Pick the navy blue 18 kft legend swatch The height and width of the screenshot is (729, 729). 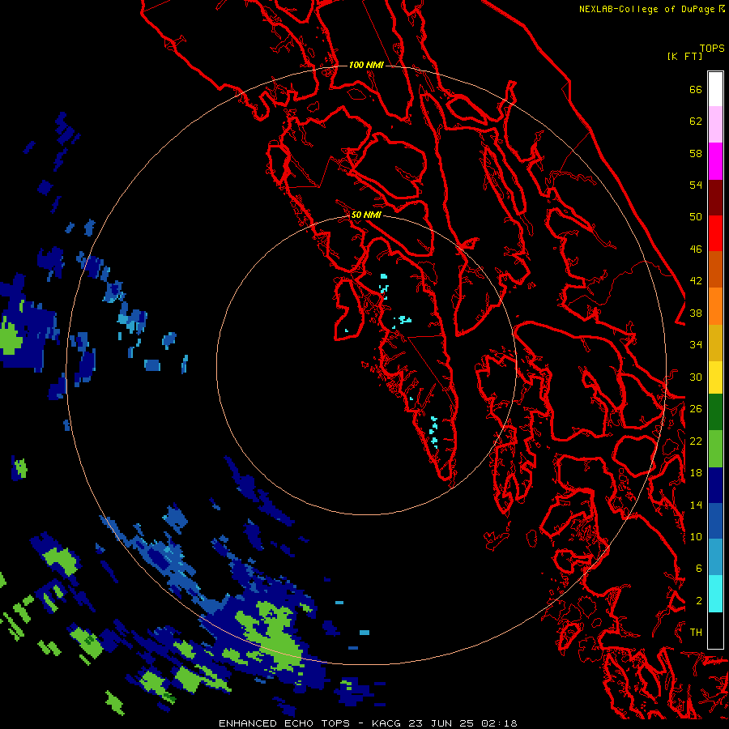715,485
